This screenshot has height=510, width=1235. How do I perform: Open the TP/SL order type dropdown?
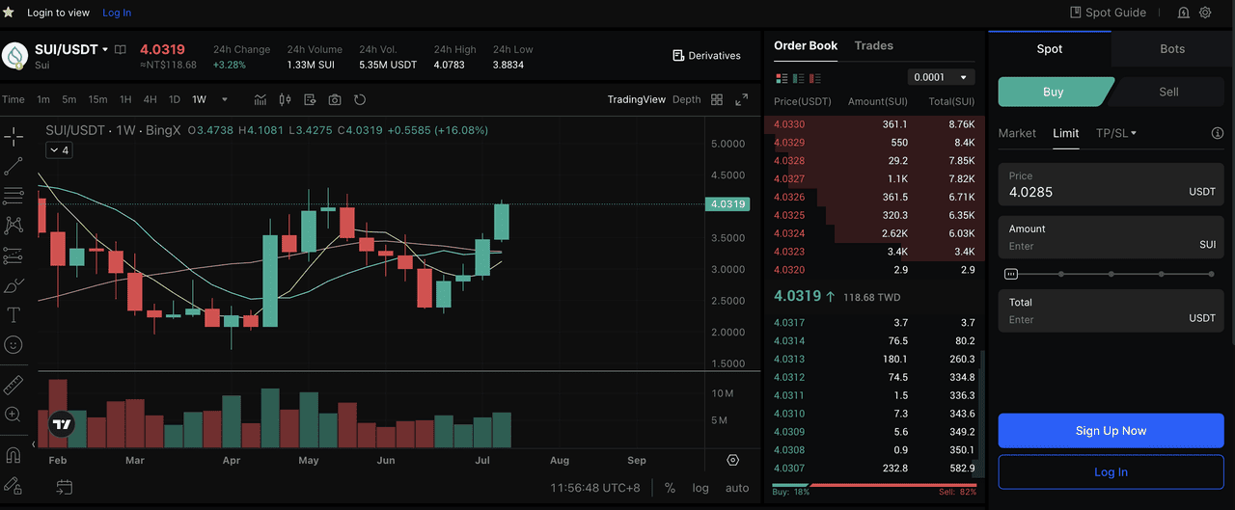[x=1116, y=133]
